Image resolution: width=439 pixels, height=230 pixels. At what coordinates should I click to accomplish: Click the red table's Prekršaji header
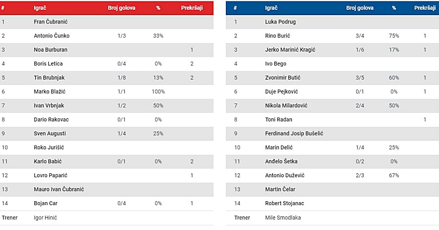point(192,8)
